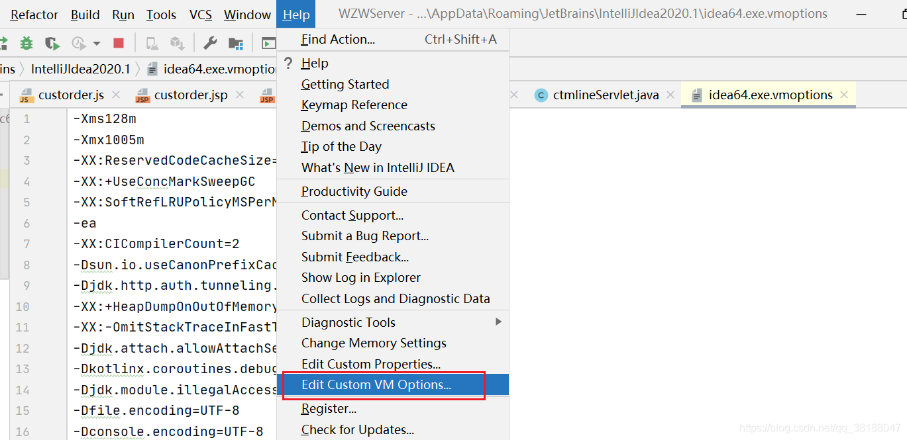Screen dimensions: 907x440
Task: Switch to the custorder.jsp tab
Action: [x=190, y=95]
